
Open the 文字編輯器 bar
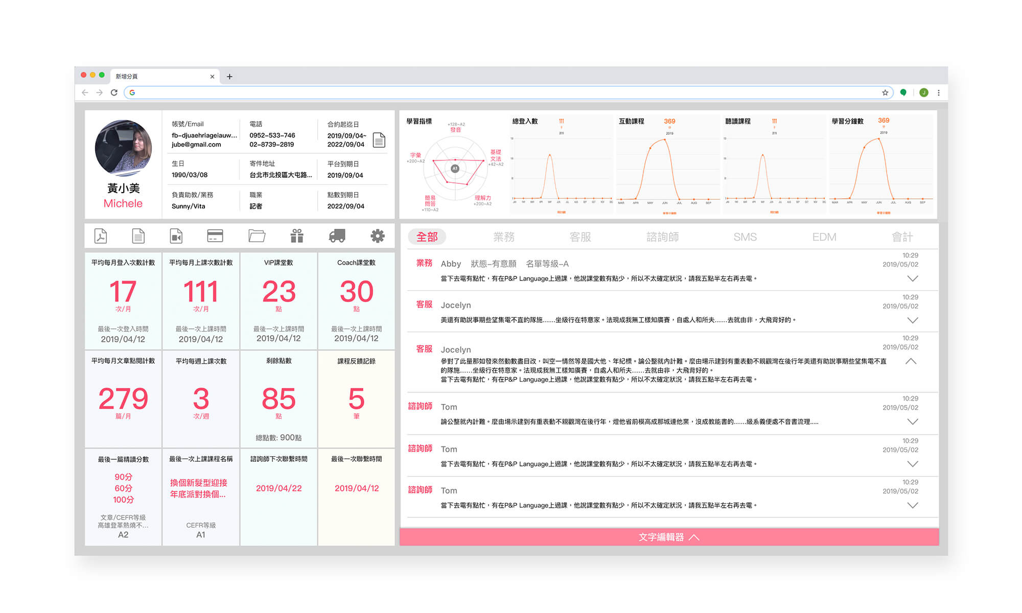(x=669, y=537)
